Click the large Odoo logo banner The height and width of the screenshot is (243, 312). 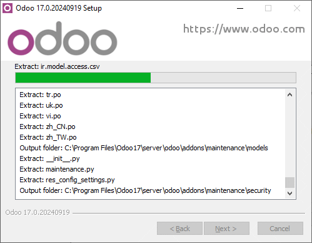(63, 39)
